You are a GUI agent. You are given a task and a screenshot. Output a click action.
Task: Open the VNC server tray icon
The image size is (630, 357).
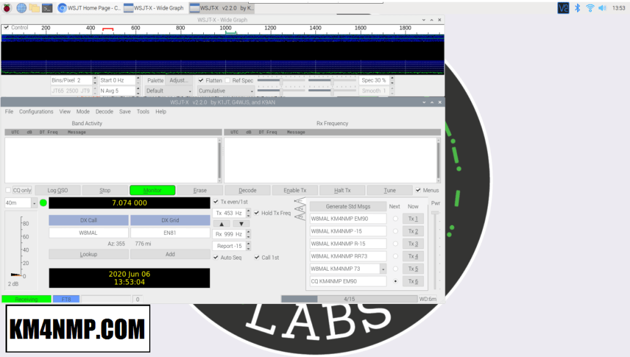563,8
